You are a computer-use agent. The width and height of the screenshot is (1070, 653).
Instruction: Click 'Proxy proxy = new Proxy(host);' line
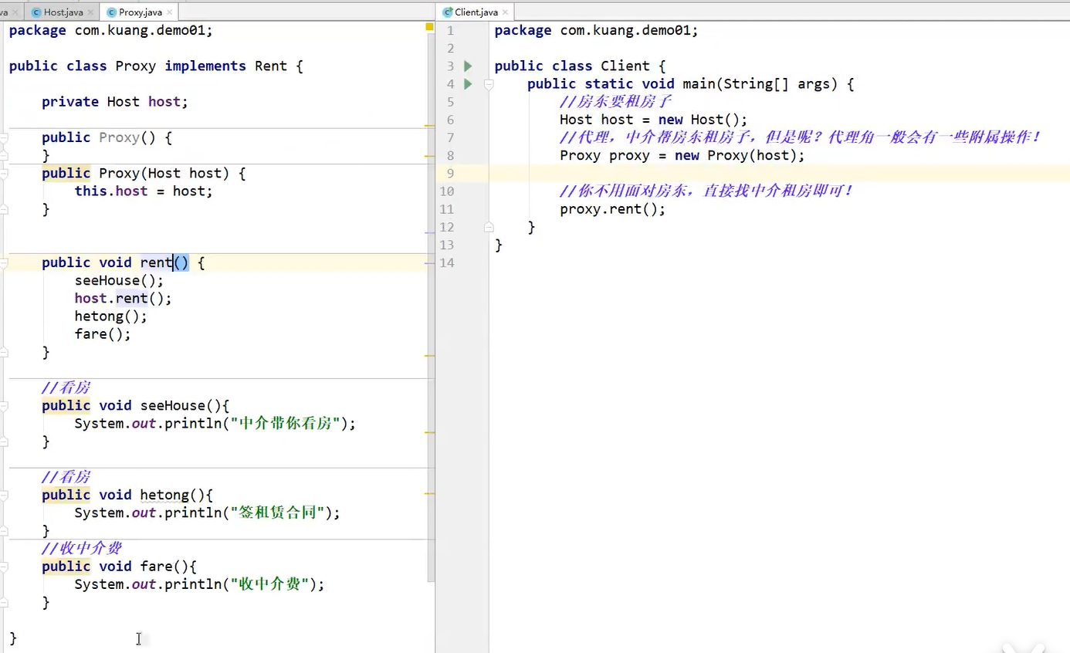click(x=682, y=156)
